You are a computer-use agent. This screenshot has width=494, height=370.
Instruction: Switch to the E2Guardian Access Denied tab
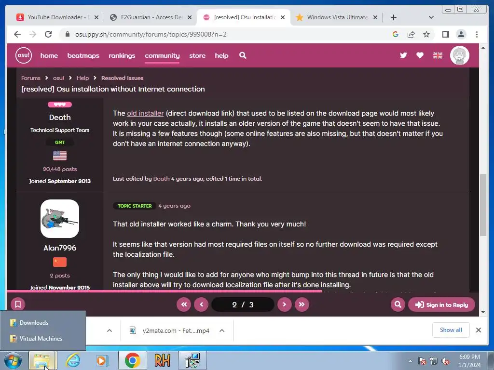coord(151,17)
